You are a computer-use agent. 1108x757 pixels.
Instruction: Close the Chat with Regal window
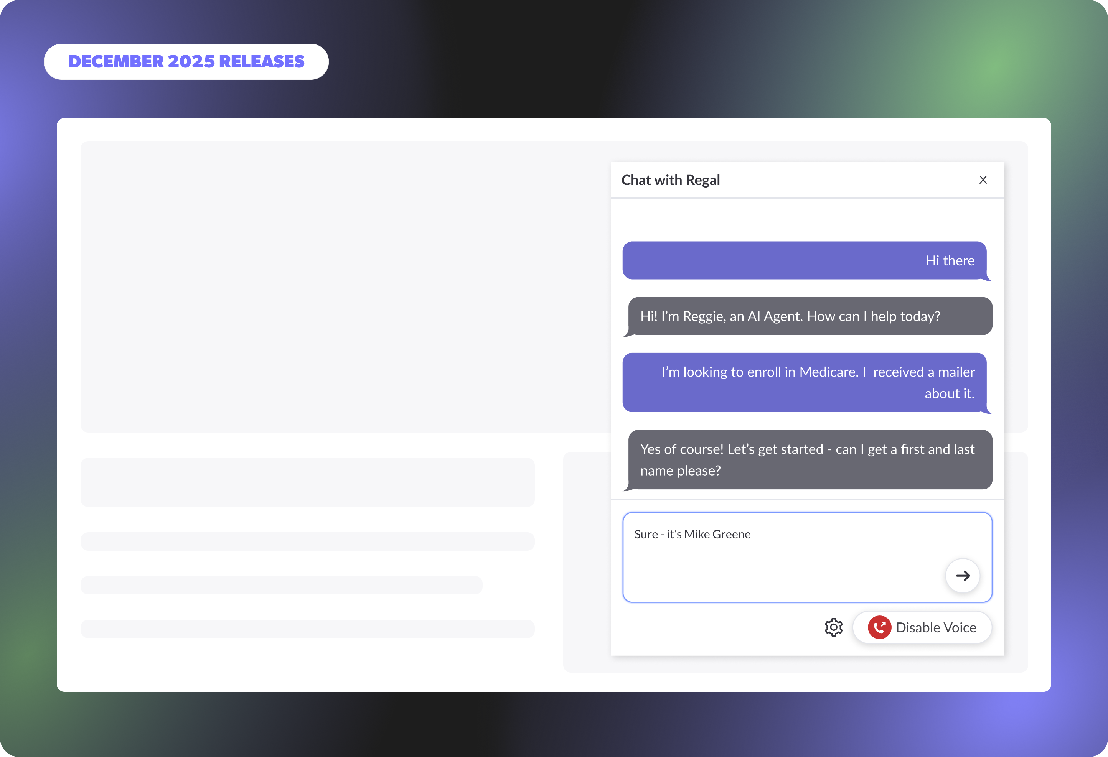(x=983, y=180)
